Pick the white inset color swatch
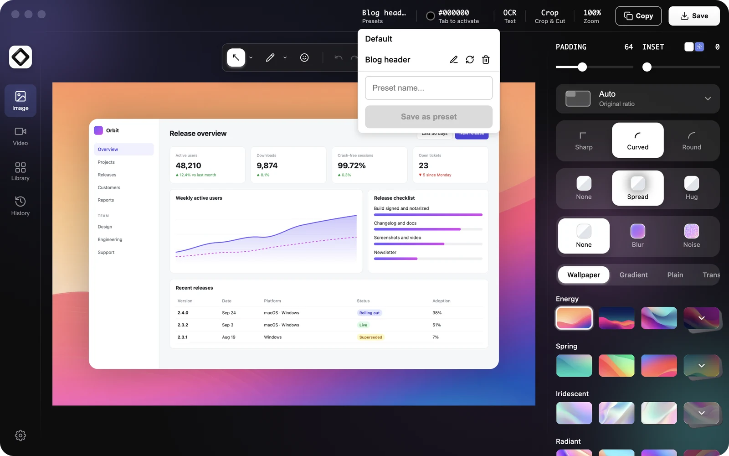 689,47
